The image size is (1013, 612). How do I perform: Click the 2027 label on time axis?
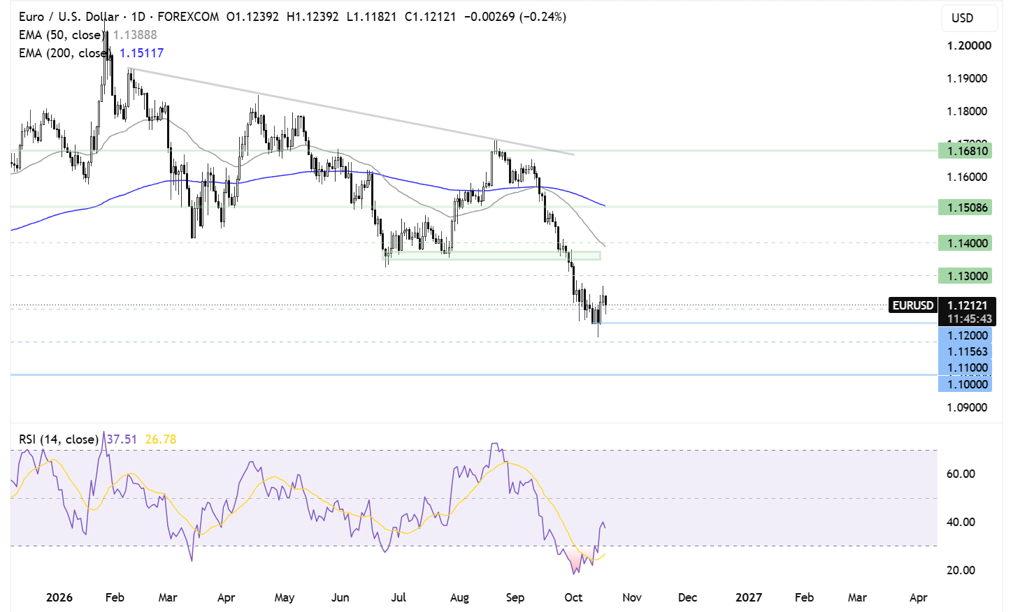(749, 597)
